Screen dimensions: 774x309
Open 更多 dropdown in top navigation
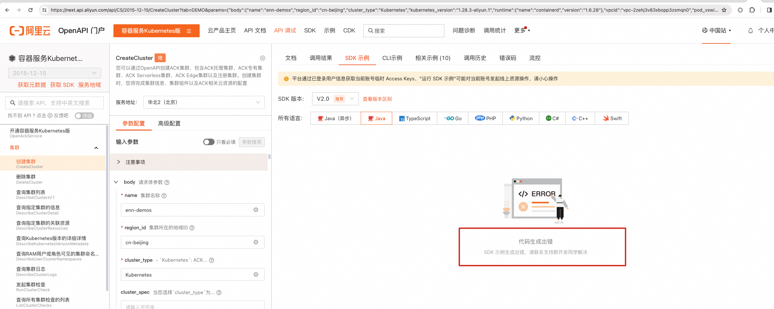pyautogui.click(x=522, y=30)
